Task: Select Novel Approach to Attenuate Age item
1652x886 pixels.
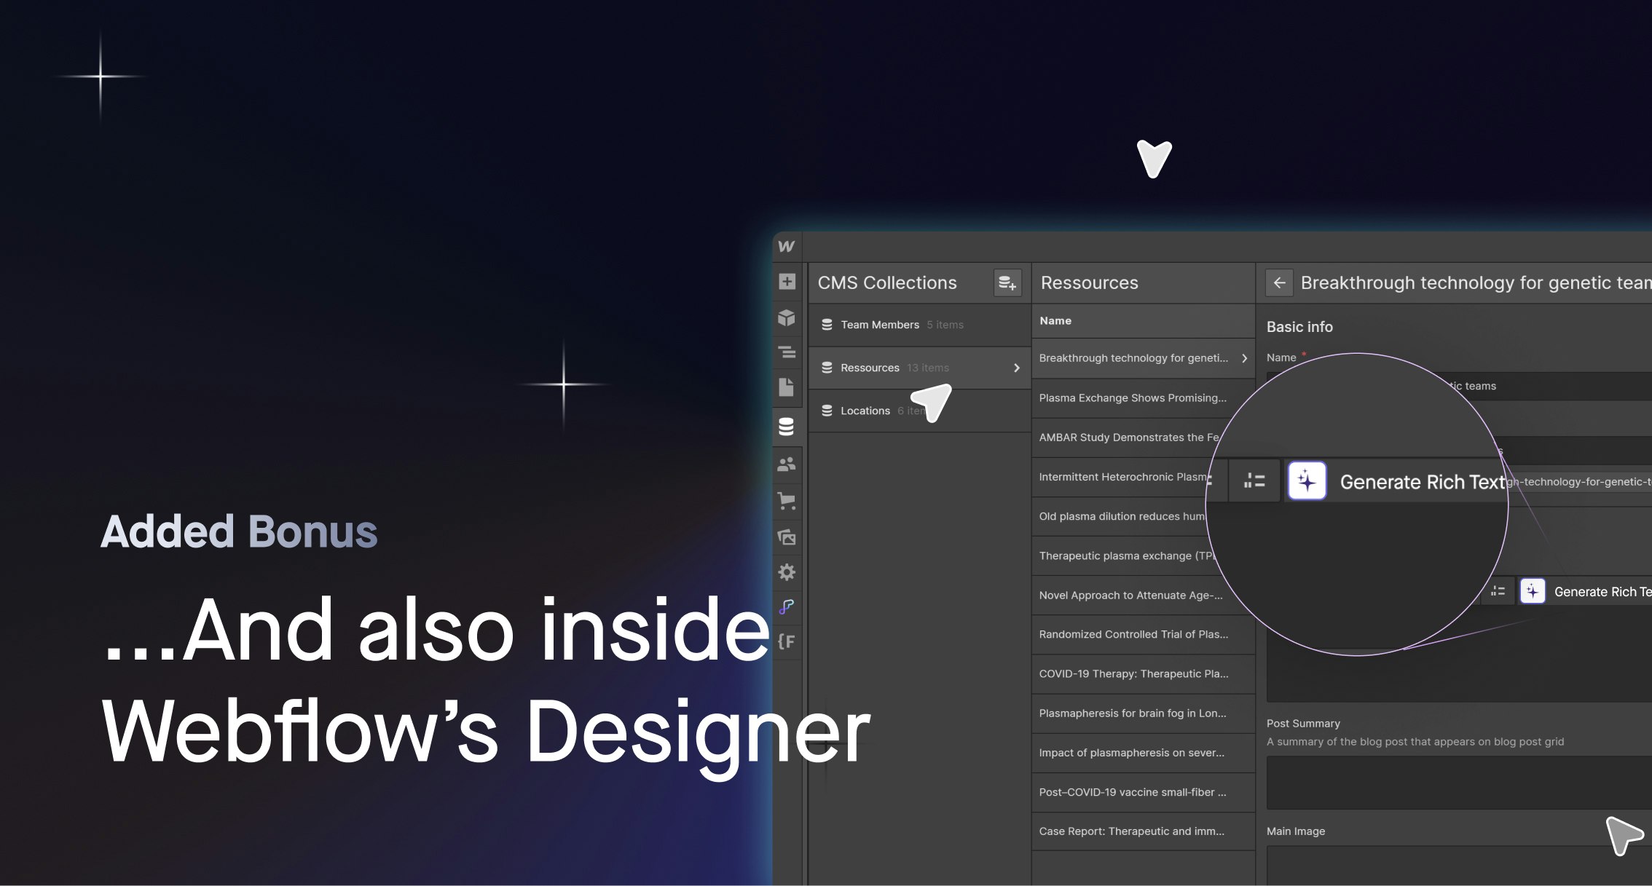Action: pos(1143,595)
